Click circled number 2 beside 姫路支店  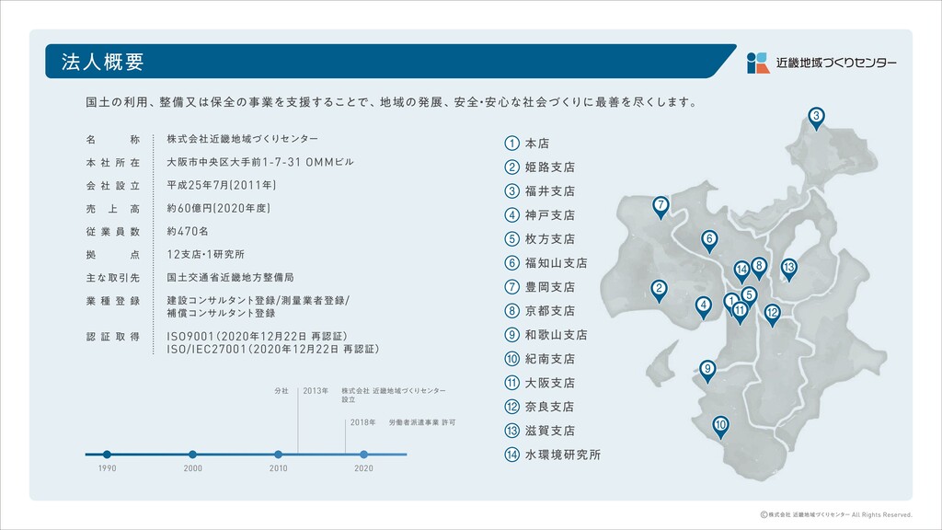click(511, 167)
